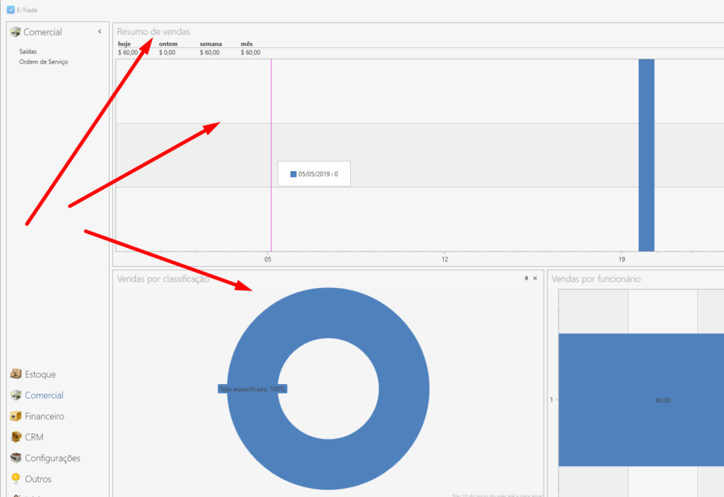Click the 05/05/2019 legend color swatch
This screenshot has width=724, height=497.
pos(293,174)
